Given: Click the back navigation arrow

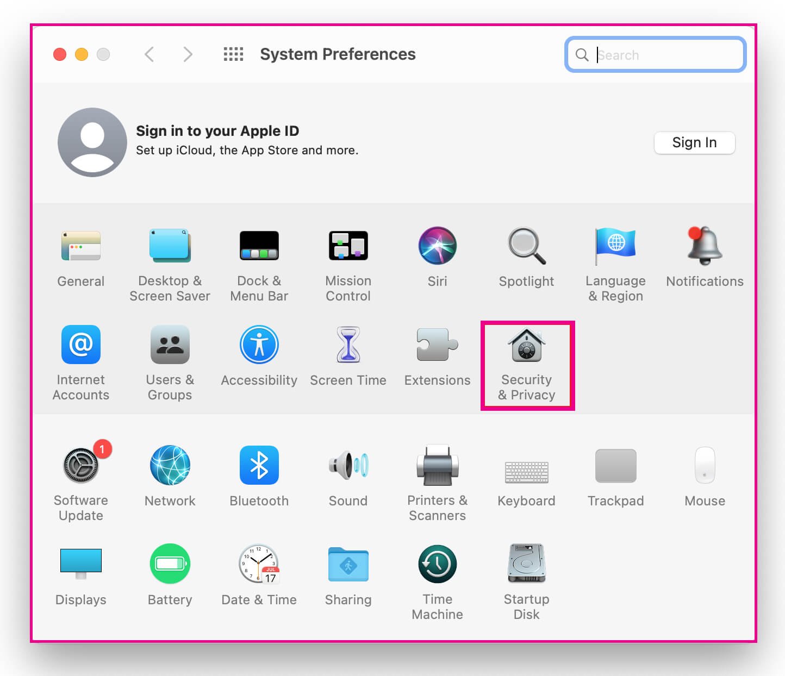Looking at the screenshot, I should tap(149, 54).
